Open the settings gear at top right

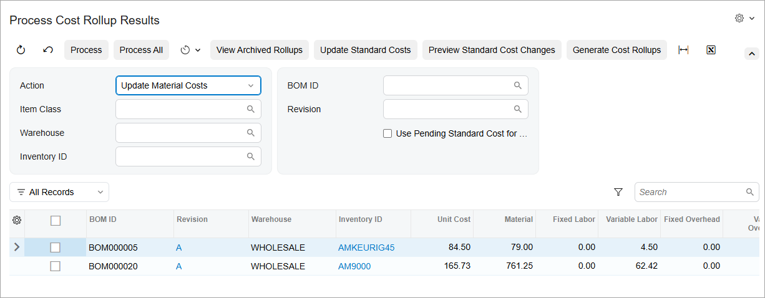tap(744, 19)
